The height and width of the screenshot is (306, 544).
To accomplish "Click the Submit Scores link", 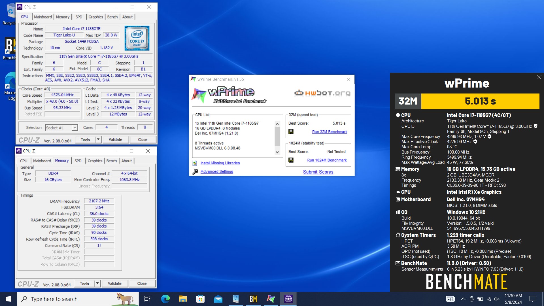I will [318, 172].
